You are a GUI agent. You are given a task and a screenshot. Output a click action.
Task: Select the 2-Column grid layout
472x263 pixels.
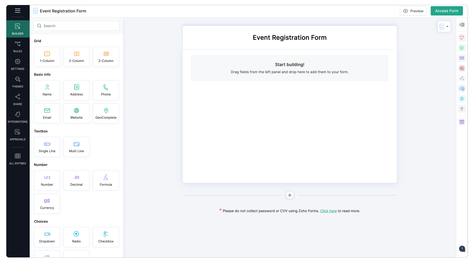[76, 57]
